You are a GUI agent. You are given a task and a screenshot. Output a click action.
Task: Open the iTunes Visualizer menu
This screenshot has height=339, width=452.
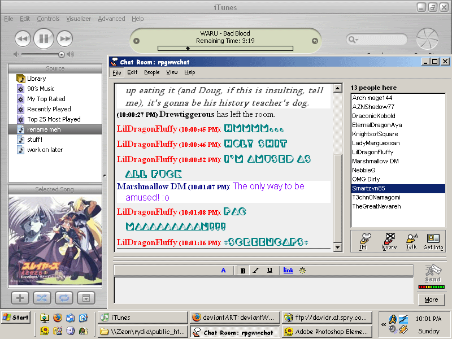(79, 19)
